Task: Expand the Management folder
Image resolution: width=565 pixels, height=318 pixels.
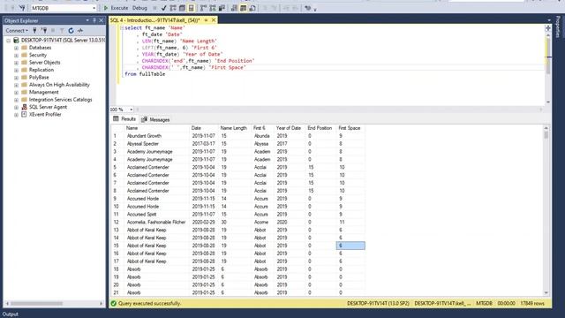Action: click(16, 92)
